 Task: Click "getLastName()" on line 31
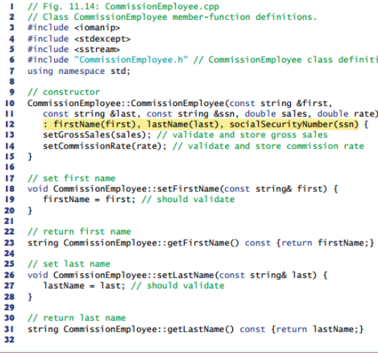coord(201,330)
